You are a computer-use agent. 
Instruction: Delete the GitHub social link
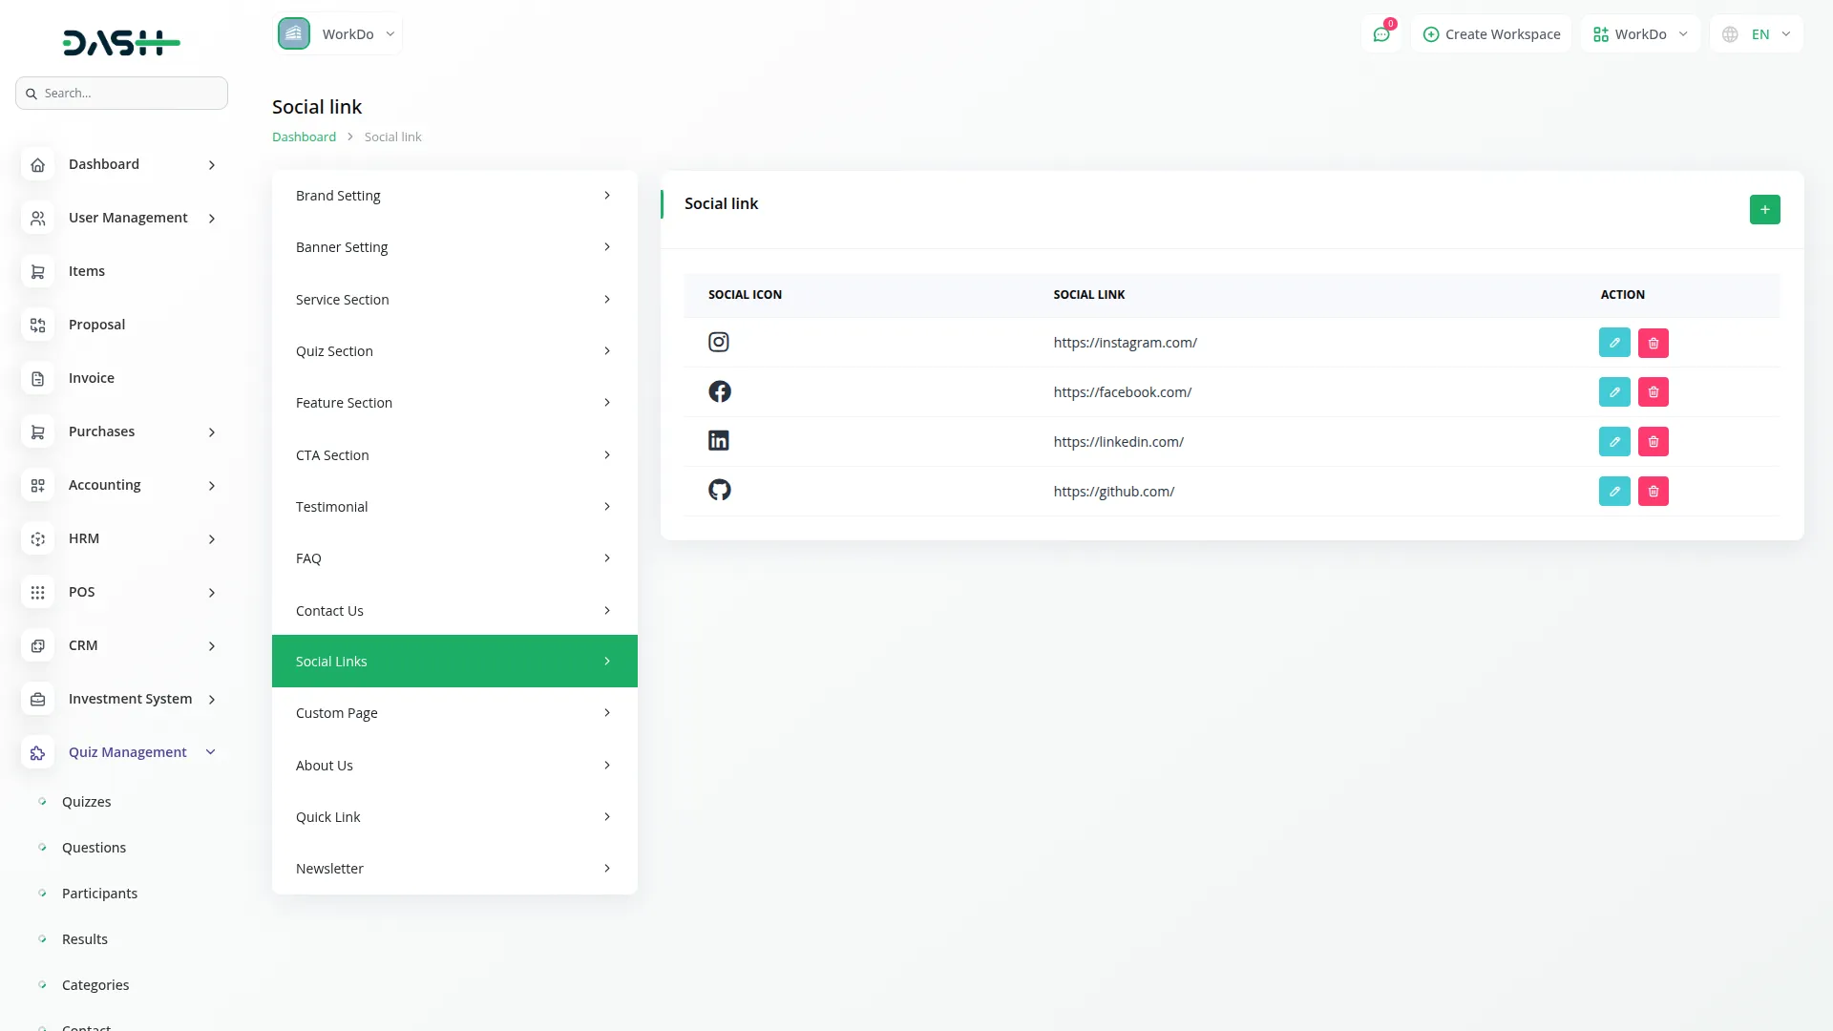click(1653, 492)
